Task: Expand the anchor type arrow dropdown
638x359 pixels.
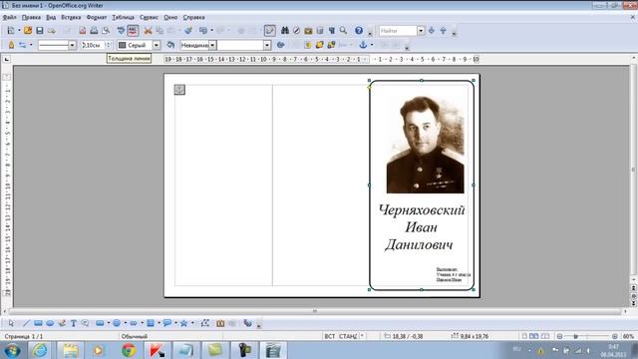Action: coord(372,45)
